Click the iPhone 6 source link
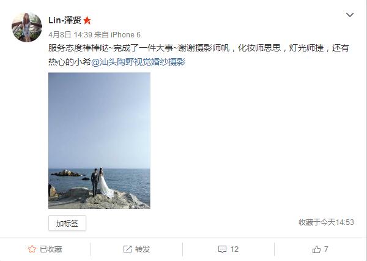 point(125,35)
